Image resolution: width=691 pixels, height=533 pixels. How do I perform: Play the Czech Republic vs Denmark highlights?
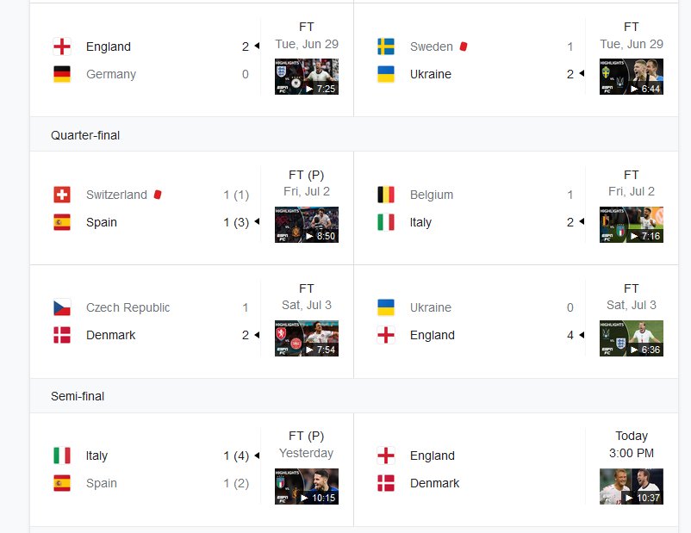(307, 338)
